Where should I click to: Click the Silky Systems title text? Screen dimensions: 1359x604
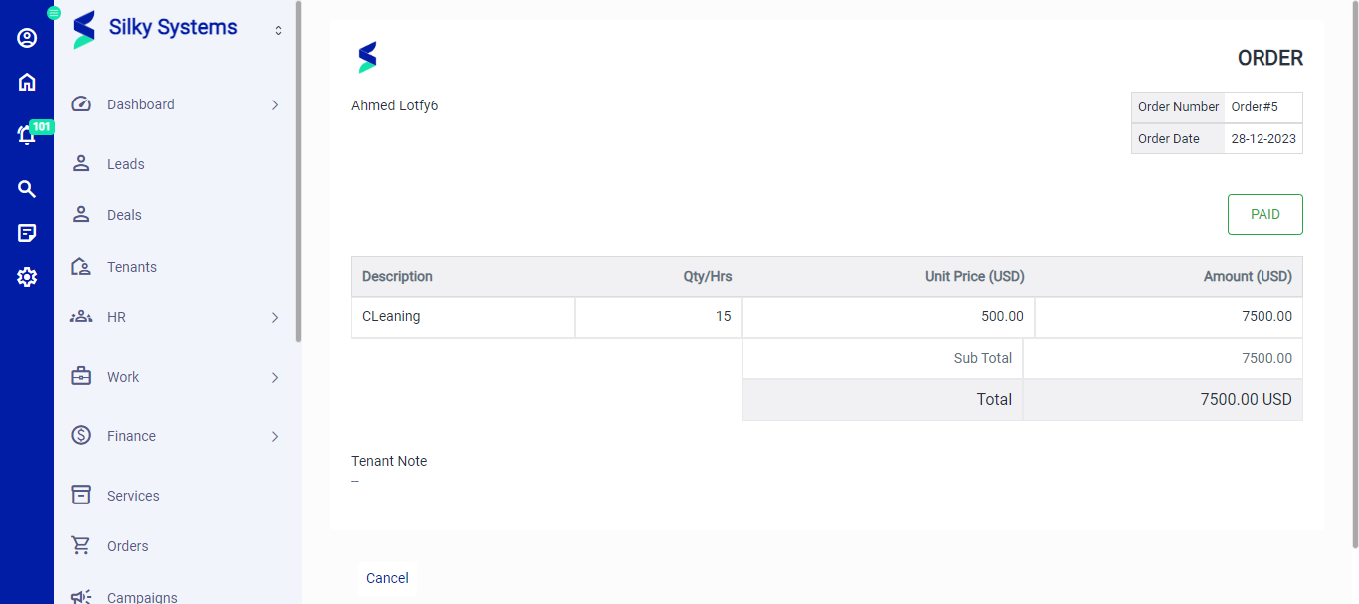tap(173, 28)
